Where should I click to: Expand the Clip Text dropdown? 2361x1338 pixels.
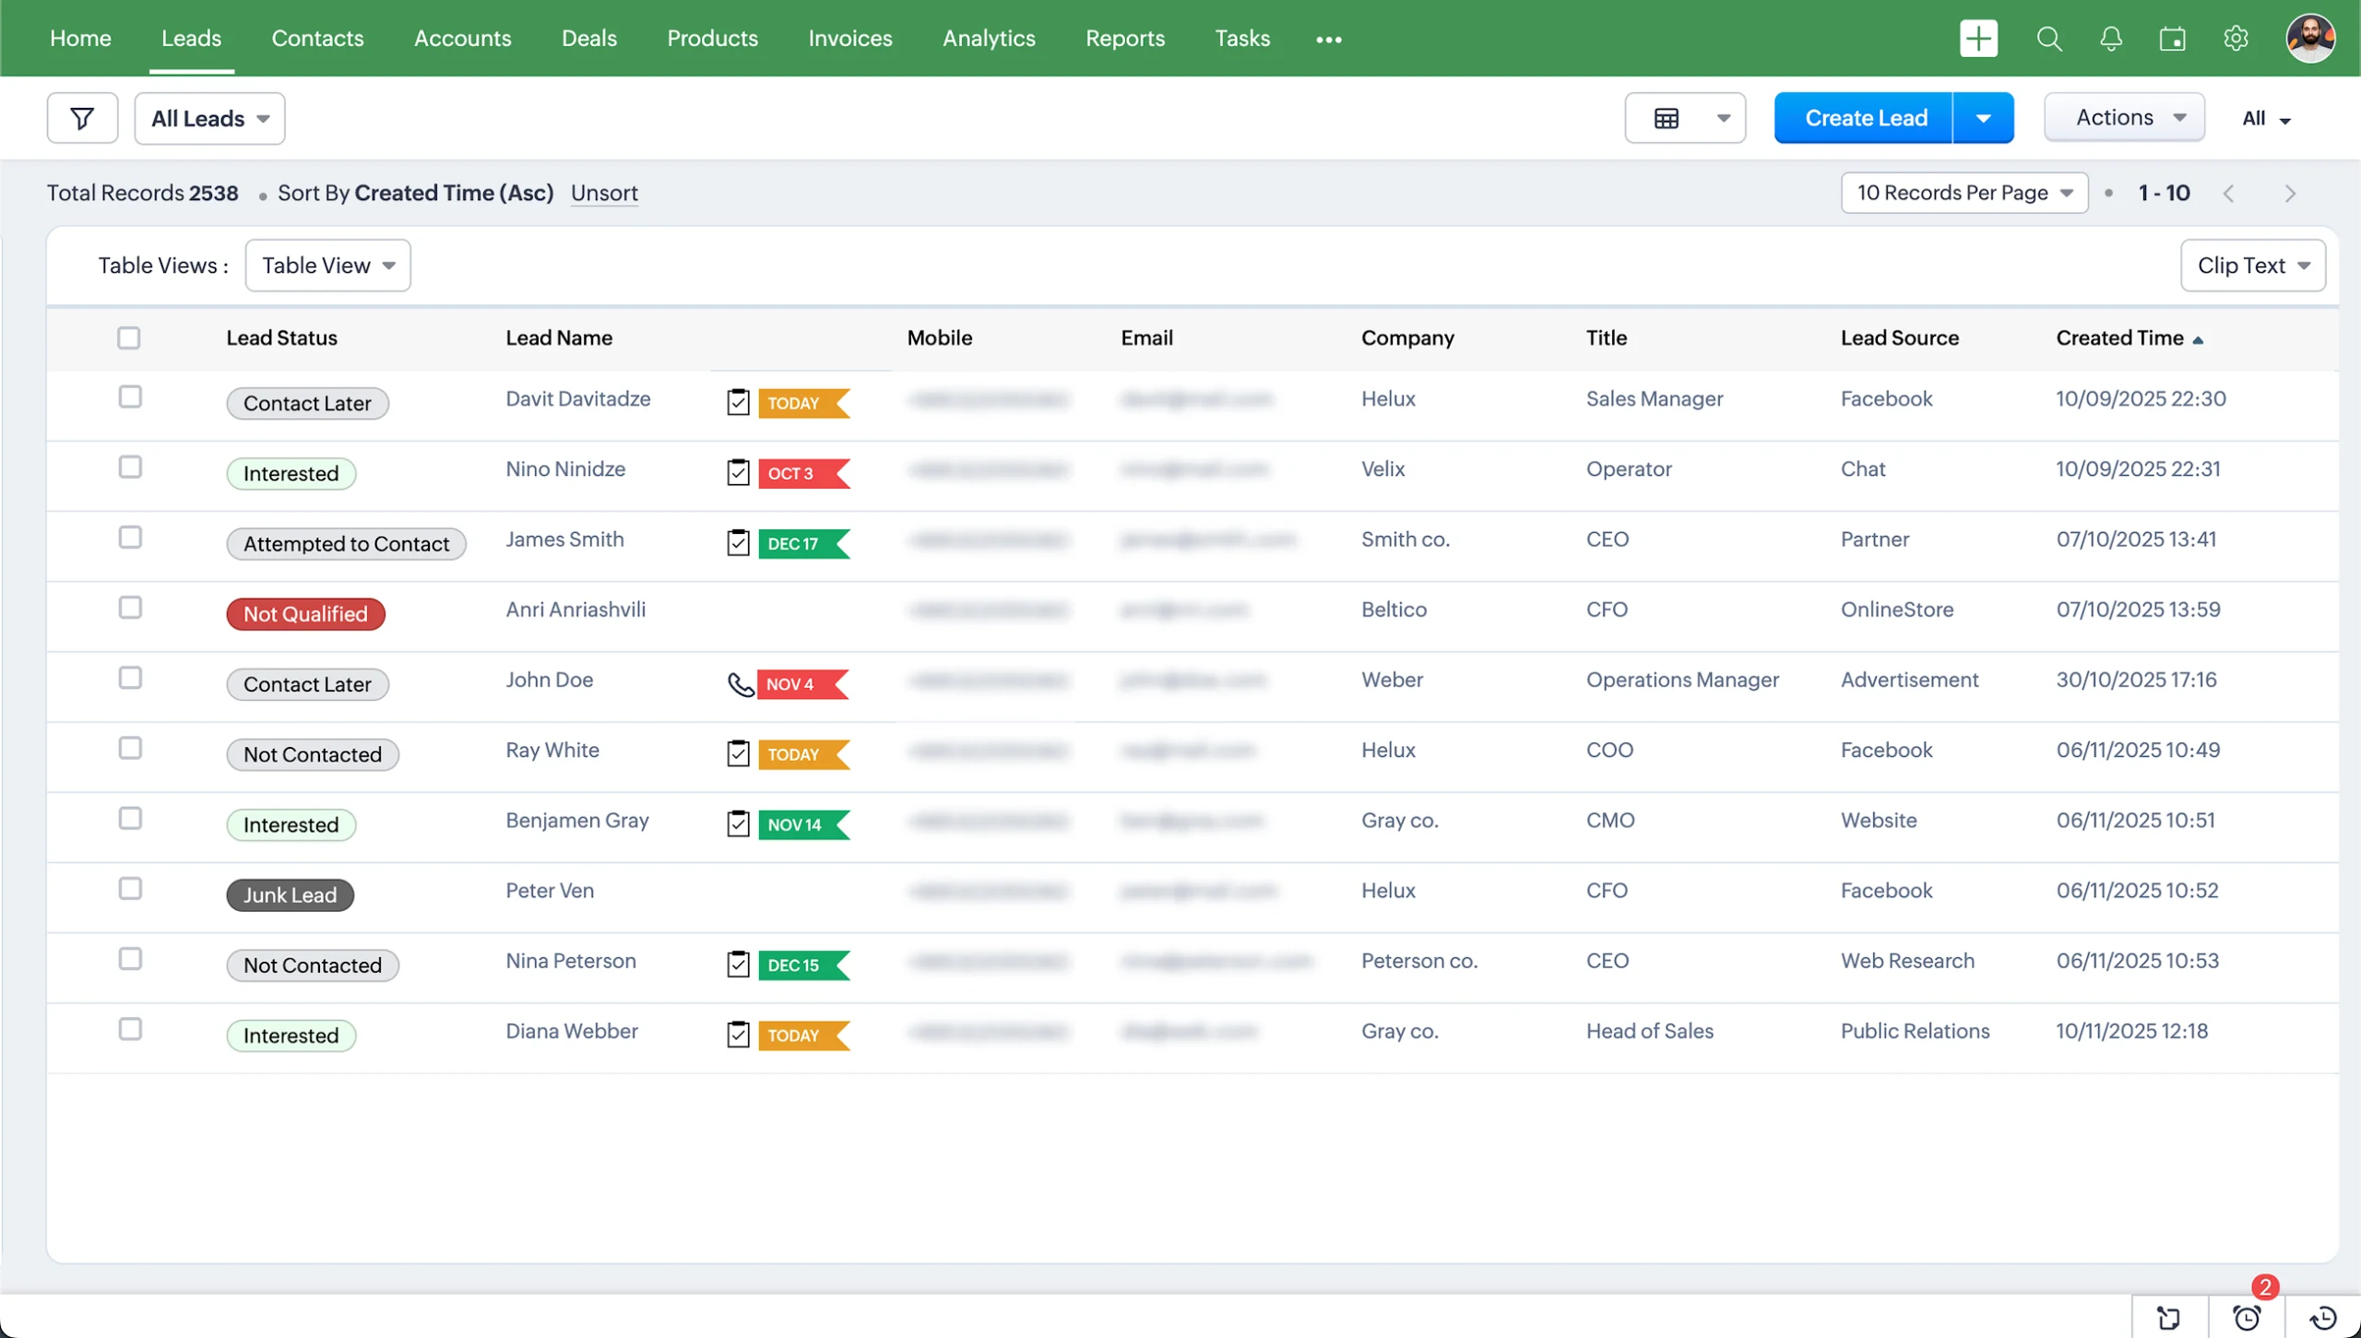(x=2252, y=266)
